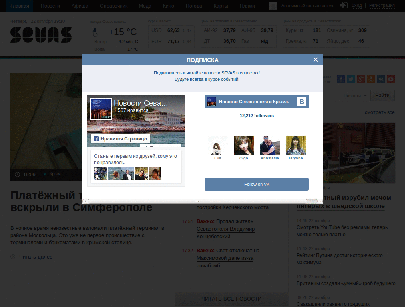Click the popup scrollbar left arrow
The height and width of the screenshot is (307, 410).
(85, 201)
